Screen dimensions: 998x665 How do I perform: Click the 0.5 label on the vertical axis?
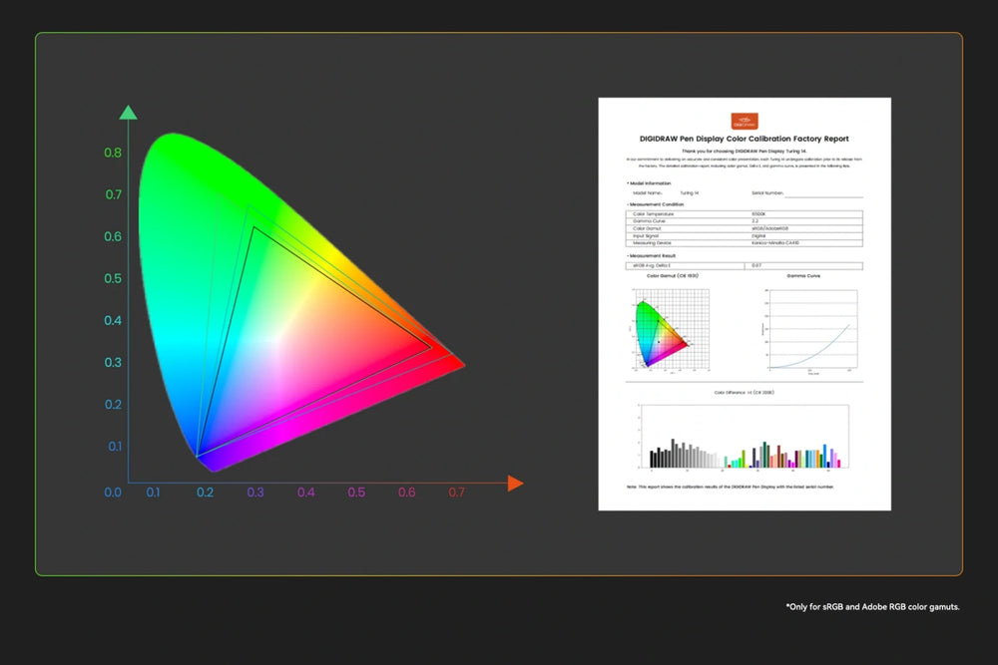point(113,278)
